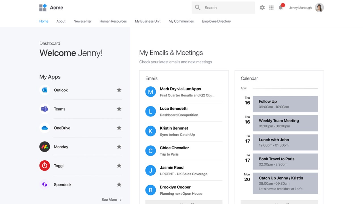The image size is (363, 204).
Task: Open the Monday app icon
Action: point(45,147)
